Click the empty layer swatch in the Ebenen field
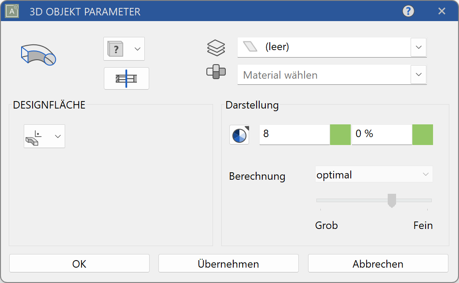 (x=250, y=47)
